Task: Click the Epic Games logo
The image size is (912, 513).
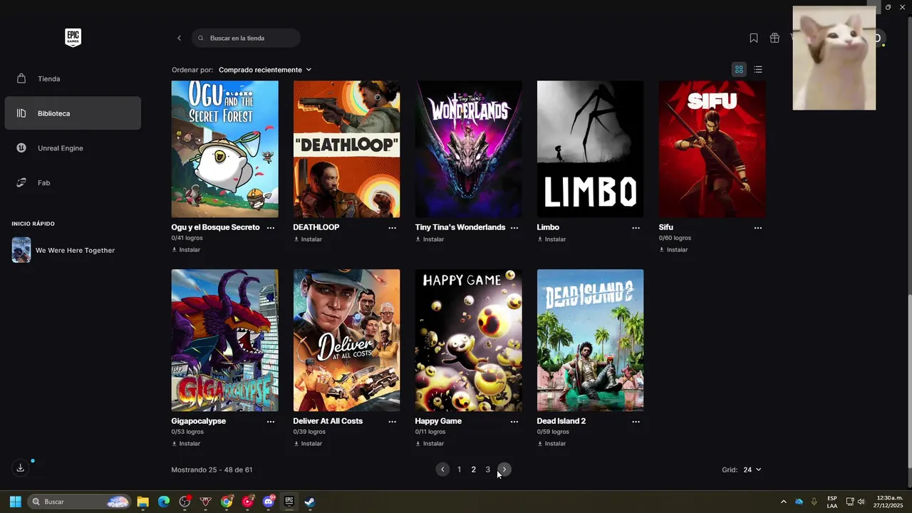Action: [73, 38]
